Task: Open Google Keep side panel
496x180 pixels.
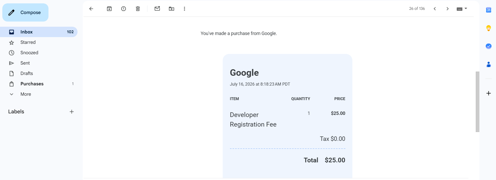Action: click(x=488, y=28)
